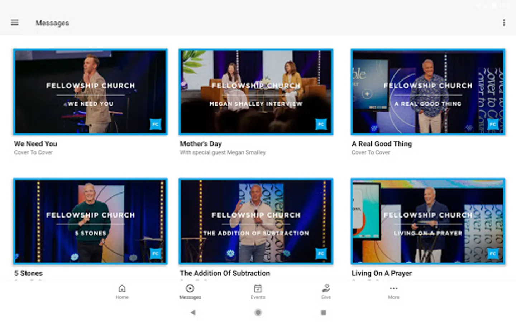Click 'With special guest Megan Smalley' subtitle
This screenshot has width=516, height=322.
pyautogui.click(x=223, y=152)
